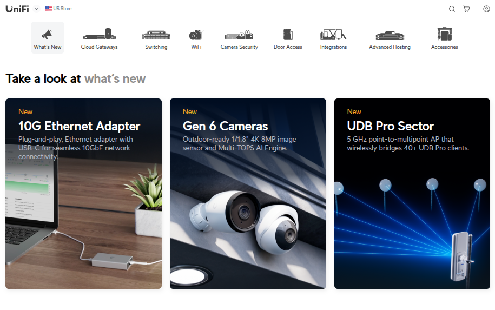Select the WiFi access point icon
This screenshot has height=310, width=495.
tap(196, 35)
